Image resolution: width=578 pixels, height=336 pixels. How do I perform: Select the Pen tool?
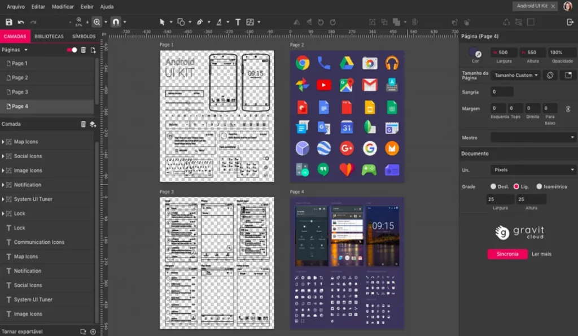click(200, 22)
